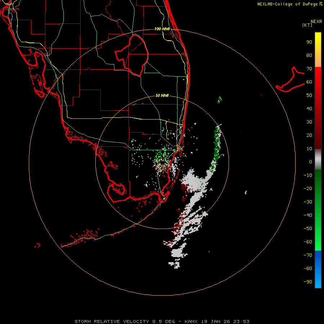
Task: Click the 90 value on velocity scale
Action: tap(309, 42)
